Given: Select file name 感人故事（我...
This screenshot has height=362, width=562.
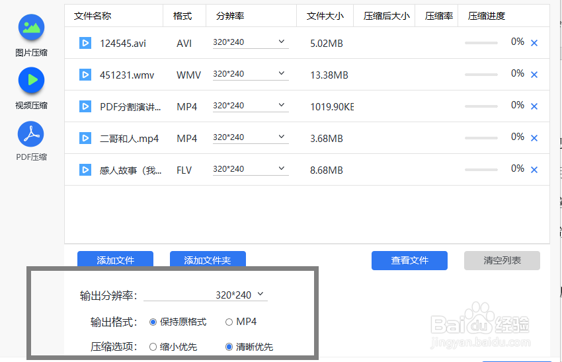Looking at the screenshot, I should [130, 170].
